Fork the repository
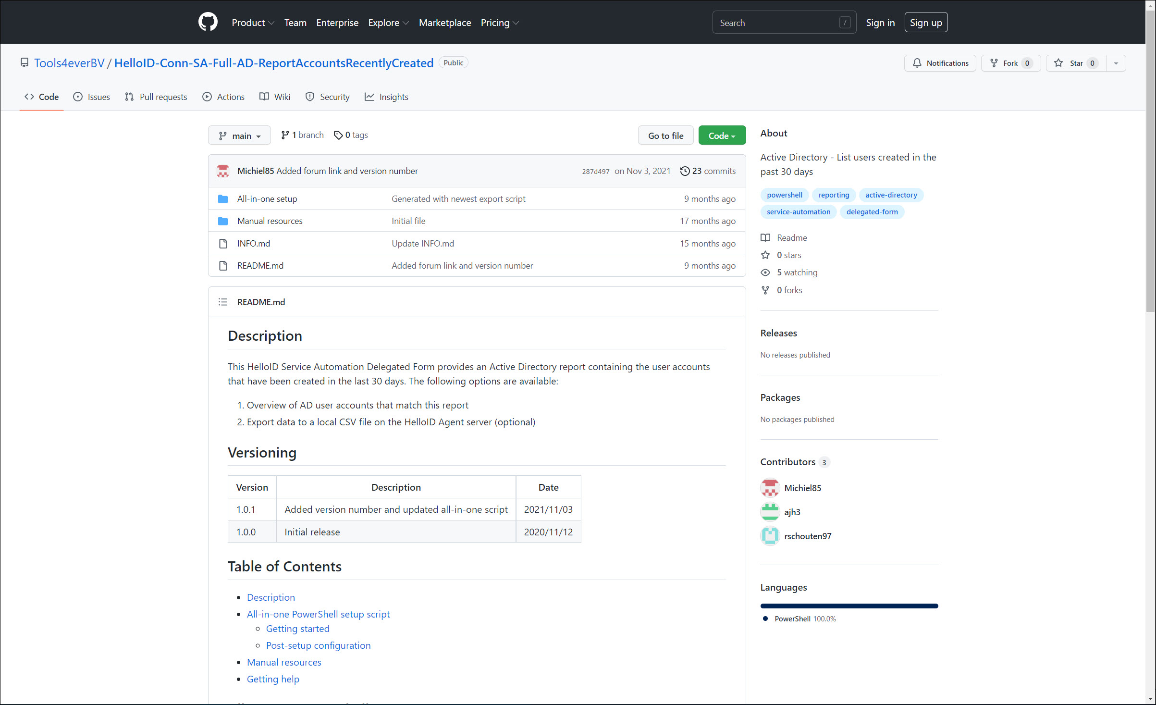 tap(1010, 63)
